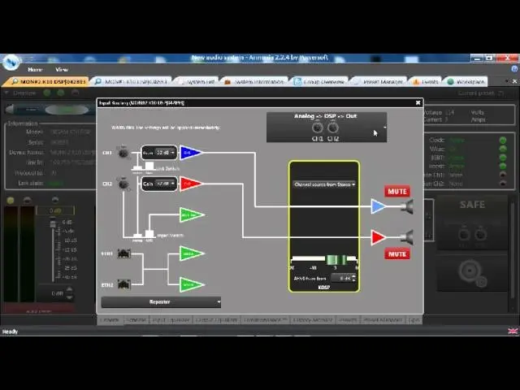The width and height of the screenshot is (520, 390).
Task: Open the blue help icon at top right
Action: click(x=514, y=69)
